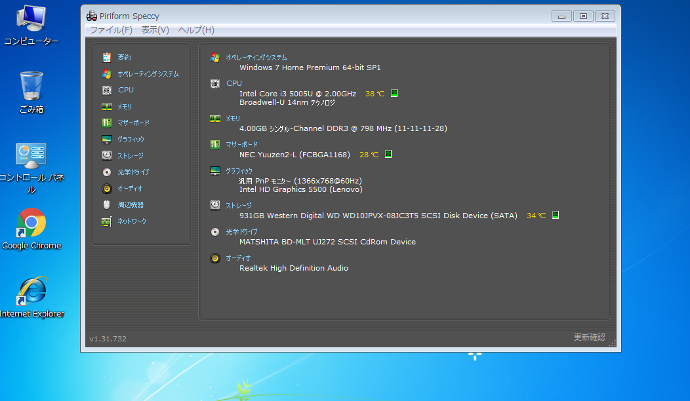Screen dimensions: 690x401
Task: Click the CPU chip icon in sidebar
Action: pos(106,90)
